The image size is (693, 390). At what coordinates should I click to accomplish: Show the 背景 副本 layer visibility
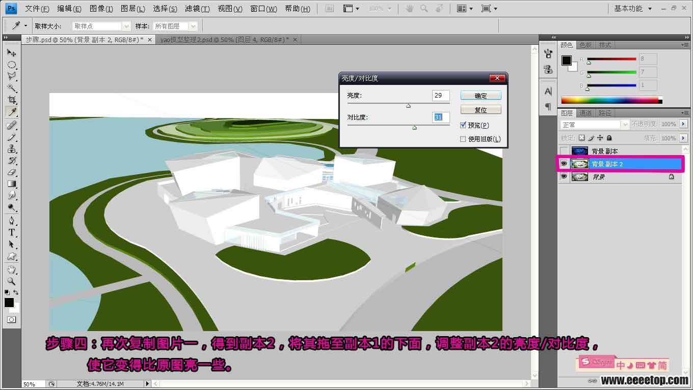point(564,151)
